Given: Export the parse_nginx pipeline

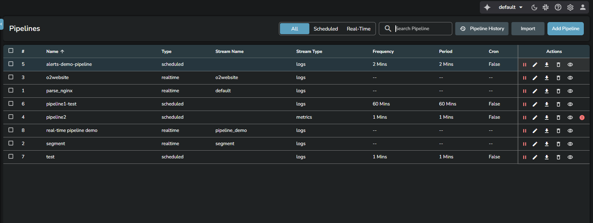Looking at the screenshot, I should point(547,91).
